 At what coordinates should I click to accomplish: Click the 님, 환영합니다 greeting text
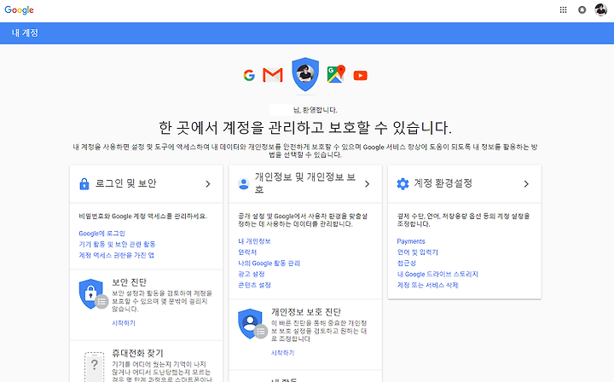tap(316, 110)
